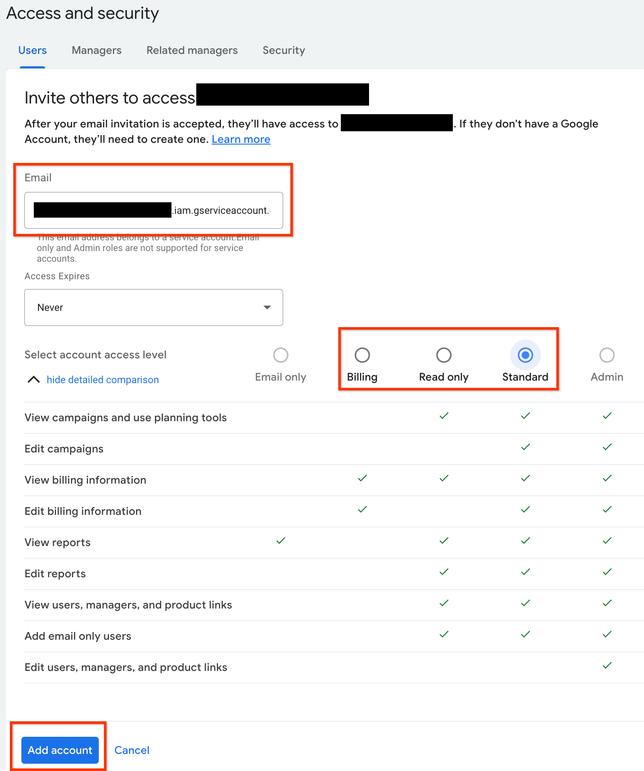Switch to the Managers tab
Image resolution: width=644 pixels, height=771 pixels.
(97, 50)
